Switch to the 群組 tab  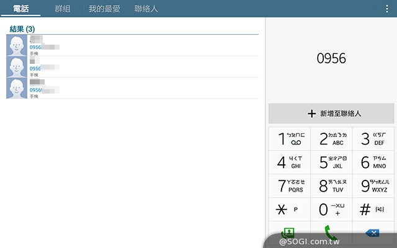[x=63, y=9]
